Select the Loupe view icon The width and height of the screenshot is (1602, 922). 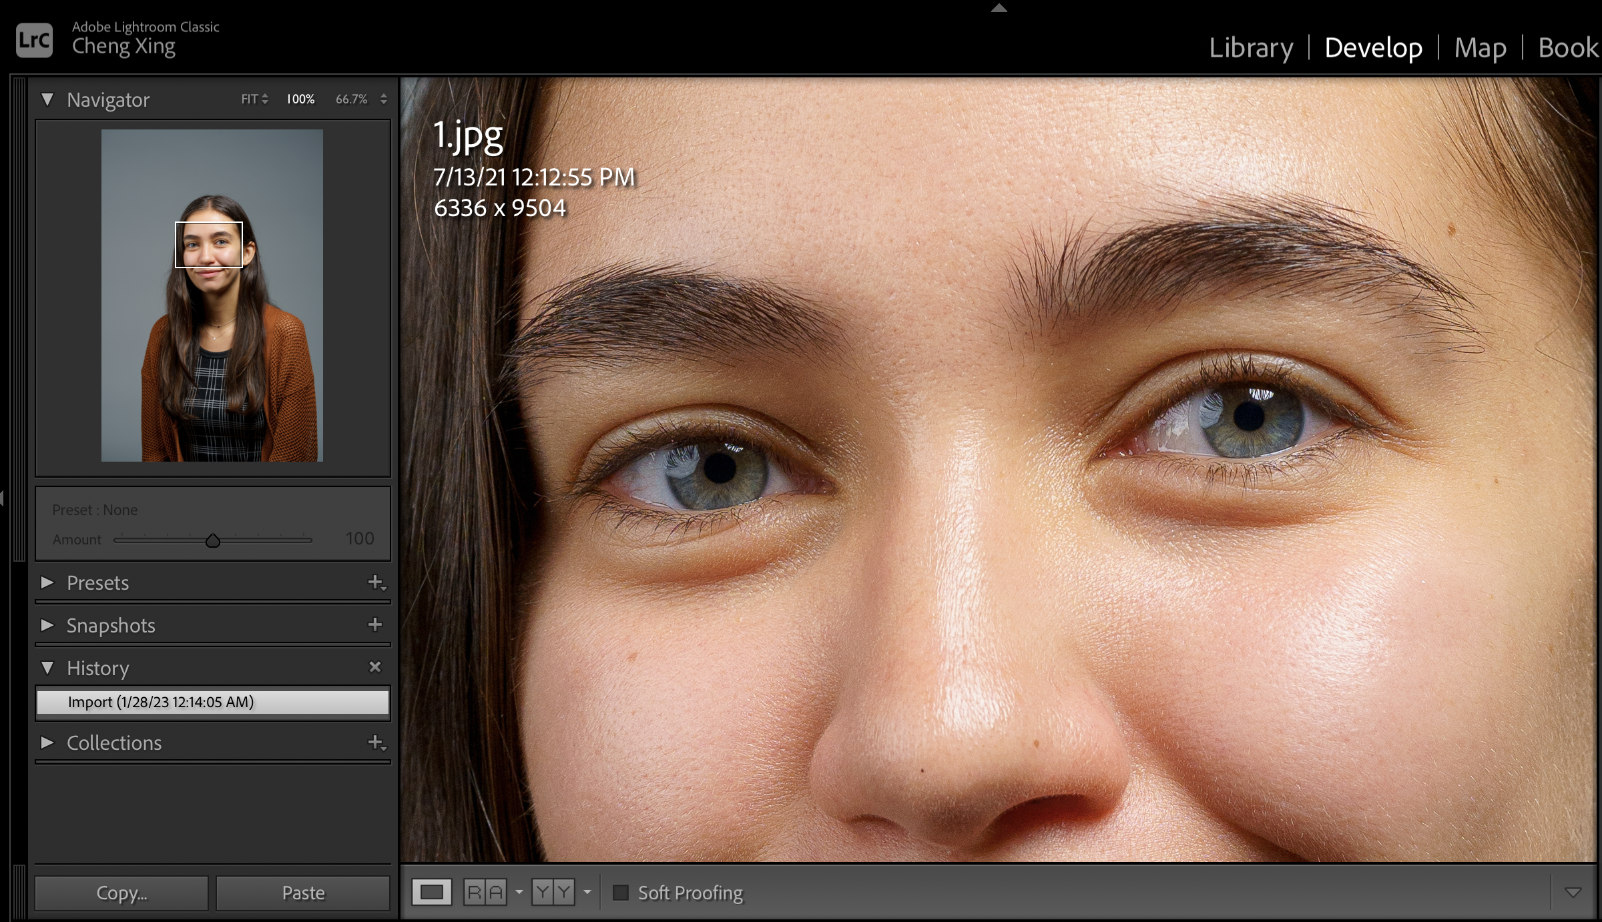[431, 892]
